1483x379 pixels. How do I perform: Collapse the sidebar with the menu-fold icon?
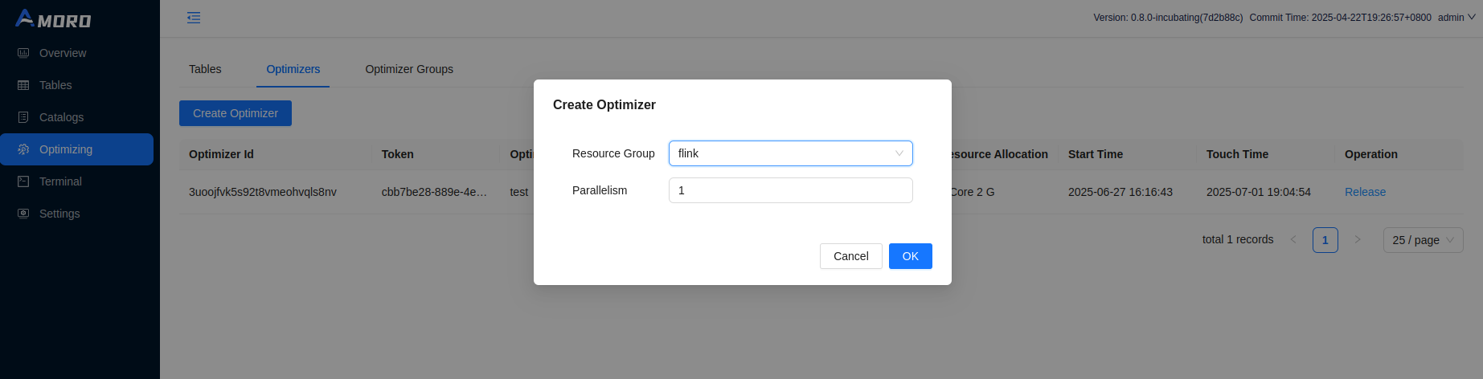[x=194, y=18]
